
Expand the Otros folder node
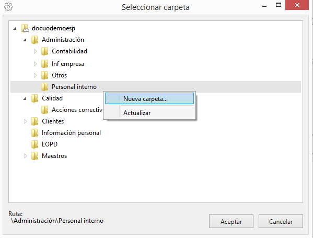[x=36, y=75]
